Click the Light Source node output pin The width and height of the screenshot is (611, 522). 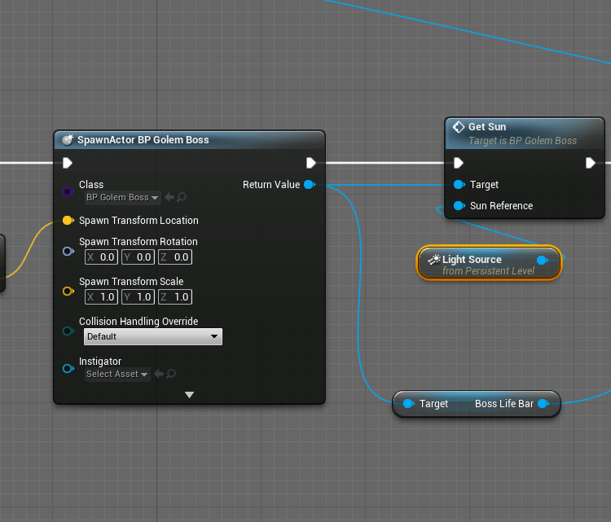[542, 260]
